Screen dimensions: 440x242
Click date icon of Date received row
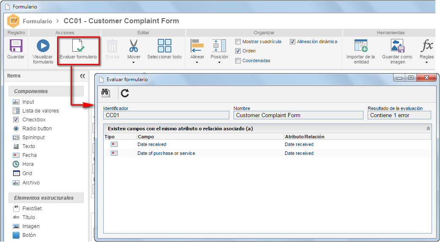click(114, 144)
